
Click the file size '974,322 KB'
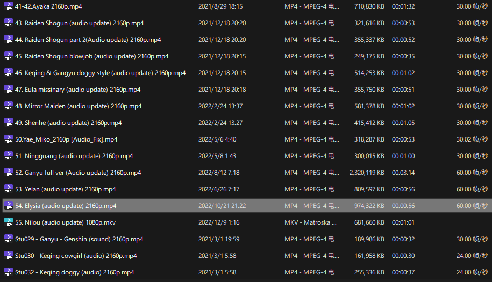369,206
